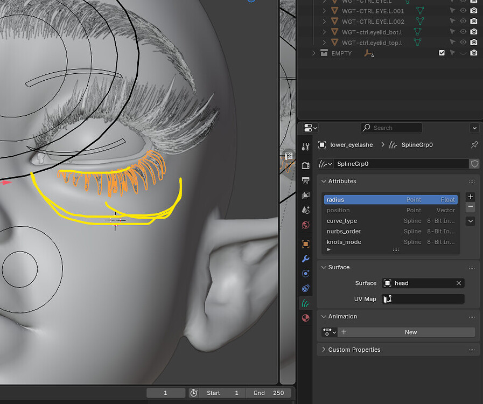Image resolution: width=483 pixels, height=404 pixels.
Task: Hide WGT-ctrl.eyelid_bot.l via eye icon
Action: pyautogui.click(x=463, y=31)
